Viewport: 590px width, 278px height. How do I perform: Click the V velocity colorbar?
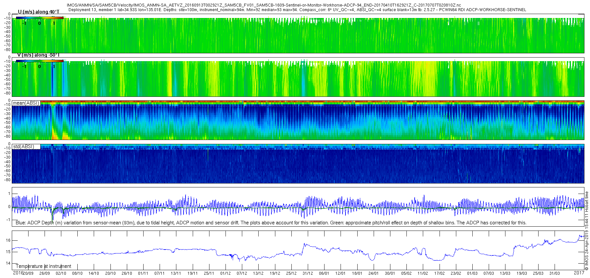40,61
